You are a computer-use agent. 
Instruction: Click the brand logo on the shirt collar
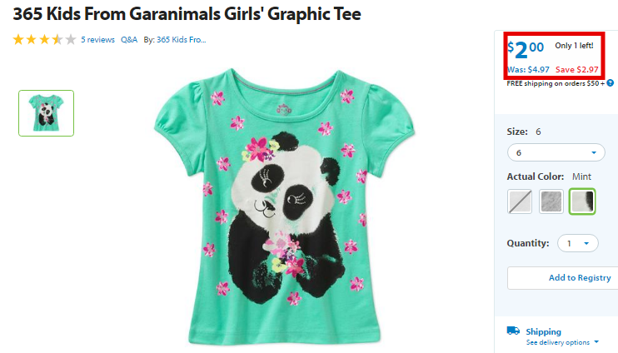click(284, 110)
